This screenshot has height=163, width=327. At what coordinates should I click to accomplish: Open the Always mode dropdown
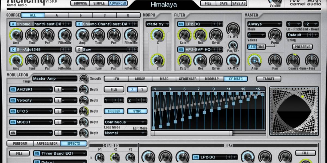(x=264, y=24)
